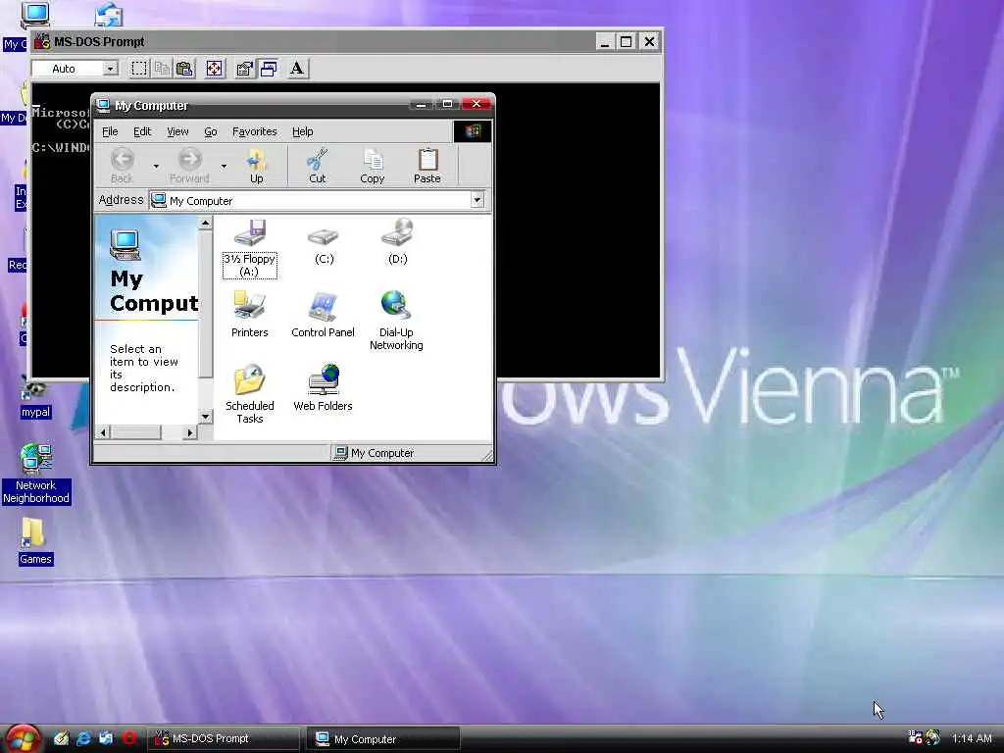This screenshot has height=753, width=1004.
Task: Click the Paste clipboard toolbar button
Action: (427, 166)
